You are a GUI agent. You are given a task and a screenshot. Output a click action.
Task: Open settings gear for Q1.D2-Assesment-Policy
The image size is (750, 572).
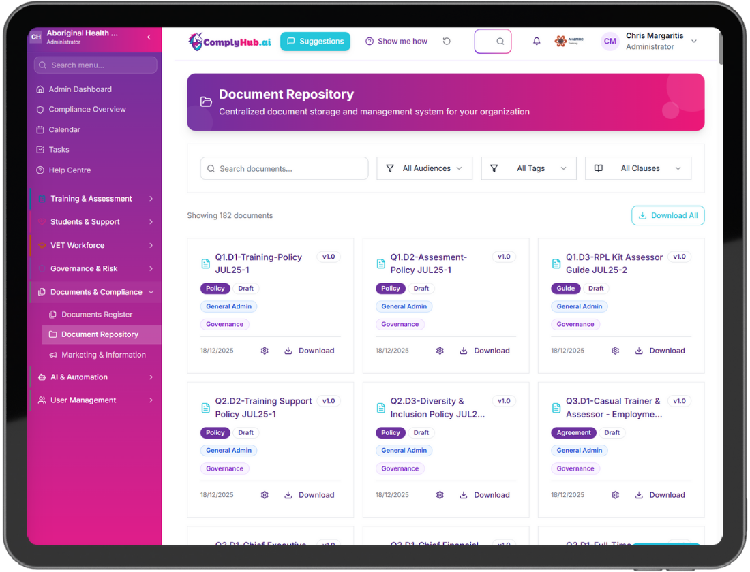440,351
